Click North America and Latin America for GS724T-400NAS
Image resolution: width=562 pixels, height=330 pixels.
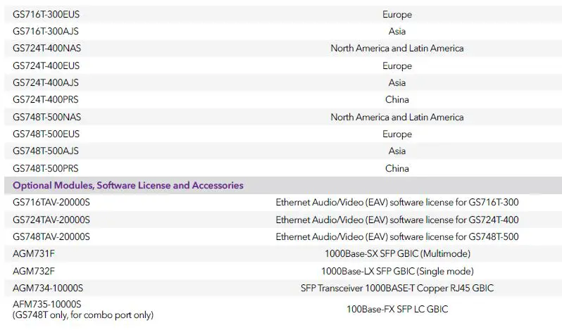396,48
